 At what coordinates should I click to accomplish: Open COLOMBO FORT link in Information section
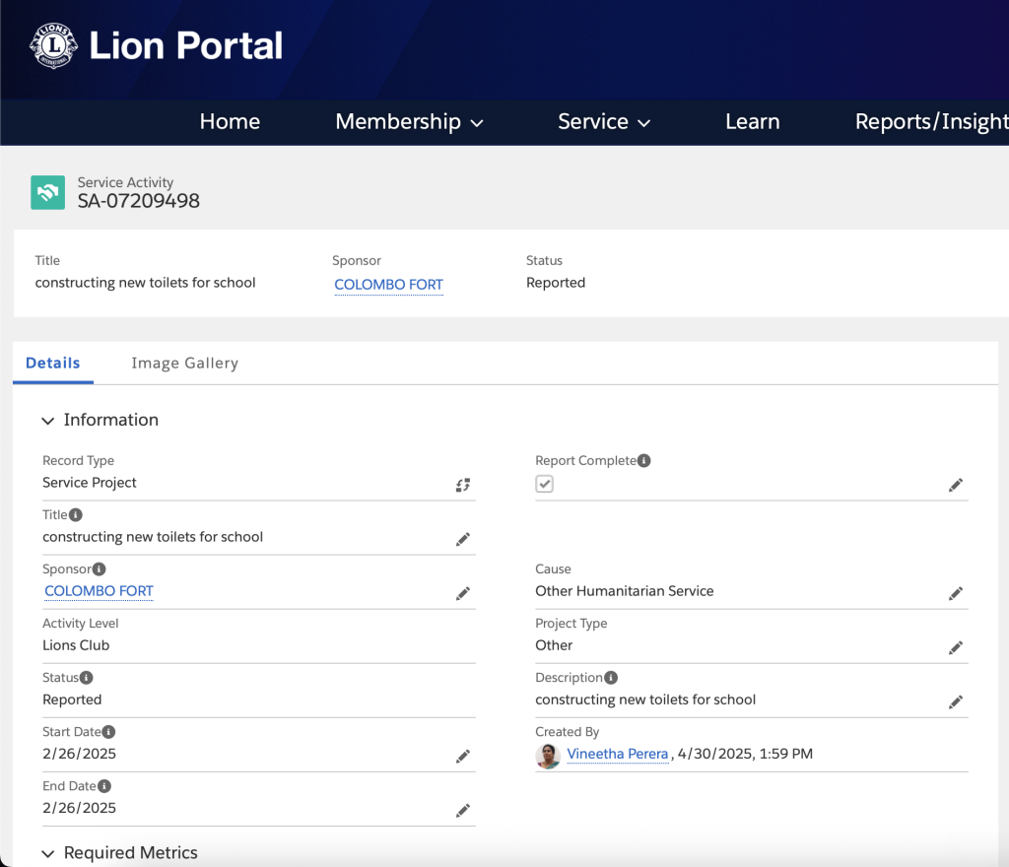(99, 590)
